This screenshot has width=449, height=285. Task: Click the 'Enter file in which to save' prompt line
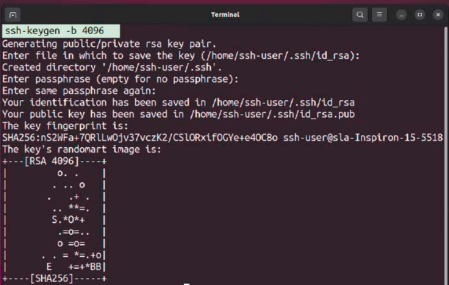(x=179, y=55)
